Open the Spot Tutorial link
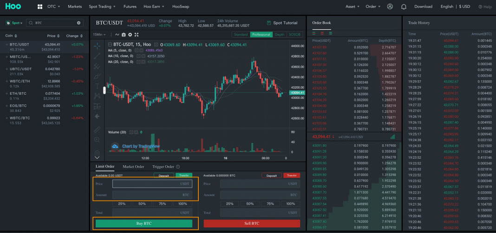Image resolution: width=496 pixels, height=233 pixels. [282, 23]
